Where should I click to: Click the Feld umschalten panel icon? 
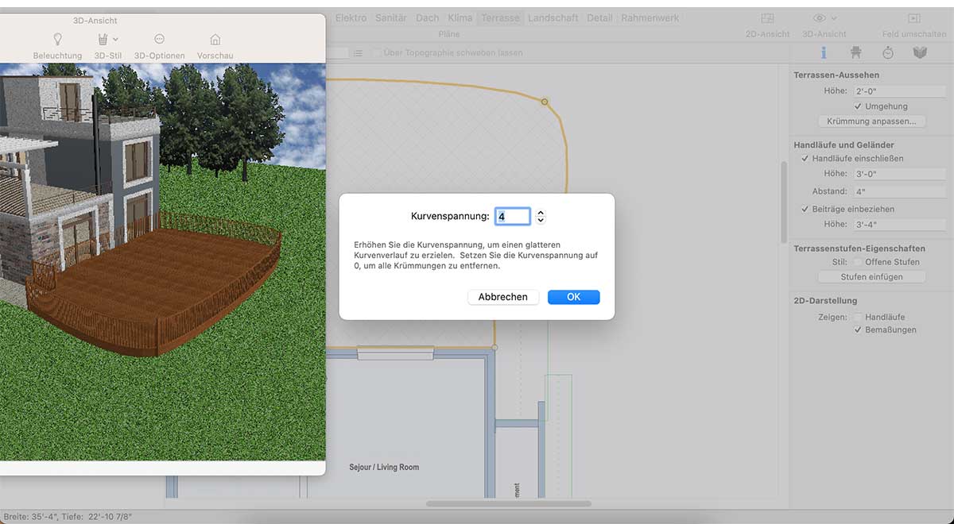coord(913,18)
